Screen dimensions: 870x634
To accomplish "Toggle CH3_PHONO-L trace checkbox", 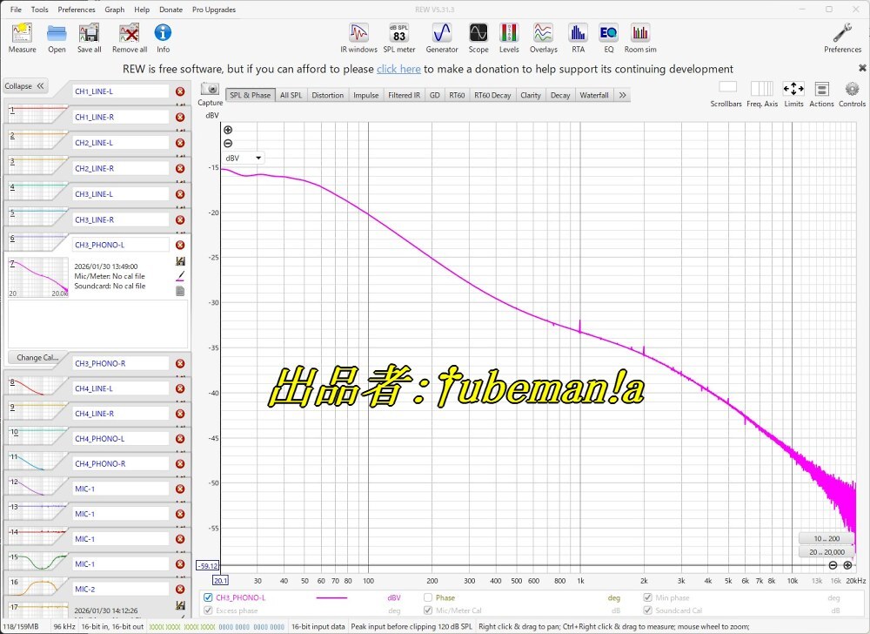I will [x=208, y=597].
